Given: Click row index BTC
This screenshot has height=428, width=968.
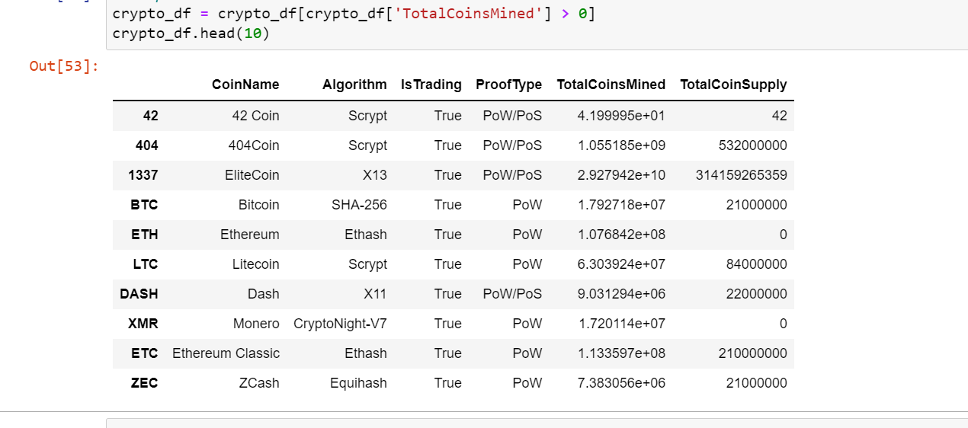Looking at the screenshot, I should point(144,205).
